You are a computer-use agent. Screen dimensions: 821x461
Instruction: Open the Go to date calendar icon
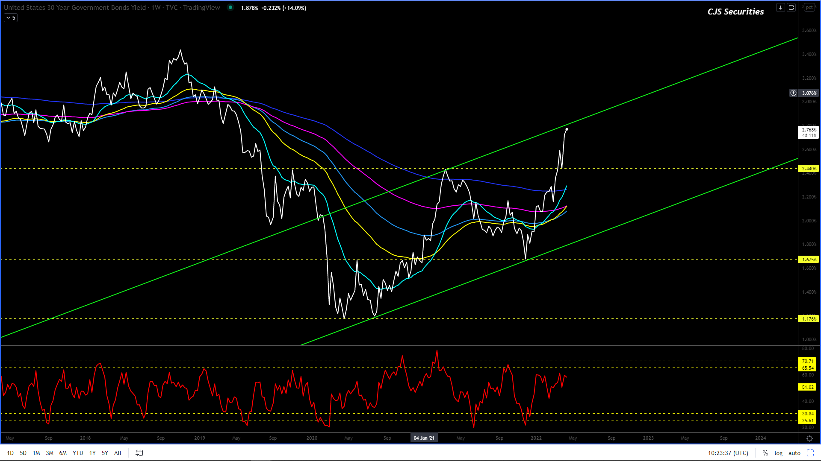[139, 453]
